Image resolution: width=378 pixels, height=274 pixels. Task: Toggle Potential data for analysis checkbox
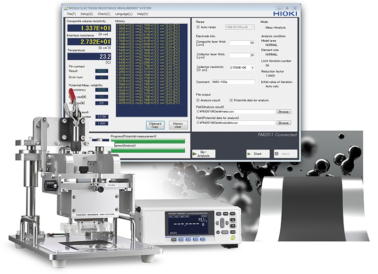(231, 100)
